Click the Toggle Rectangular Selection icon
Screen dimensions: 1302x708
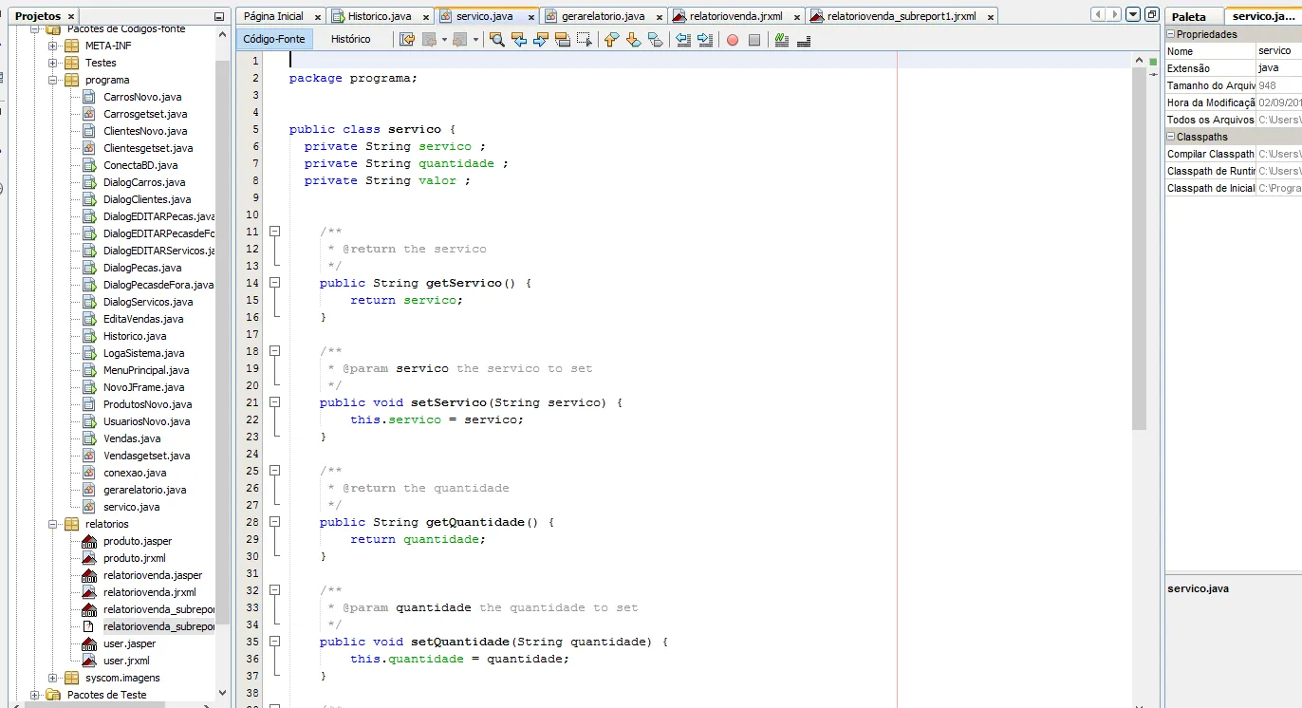pos(585,40)
